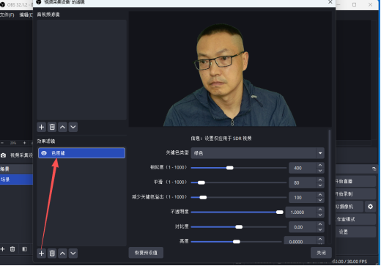The width and height of the screenshot is (381, 266).
Task: Decrease 不透明度 with down stepper arrow
Action: point(320,215)
